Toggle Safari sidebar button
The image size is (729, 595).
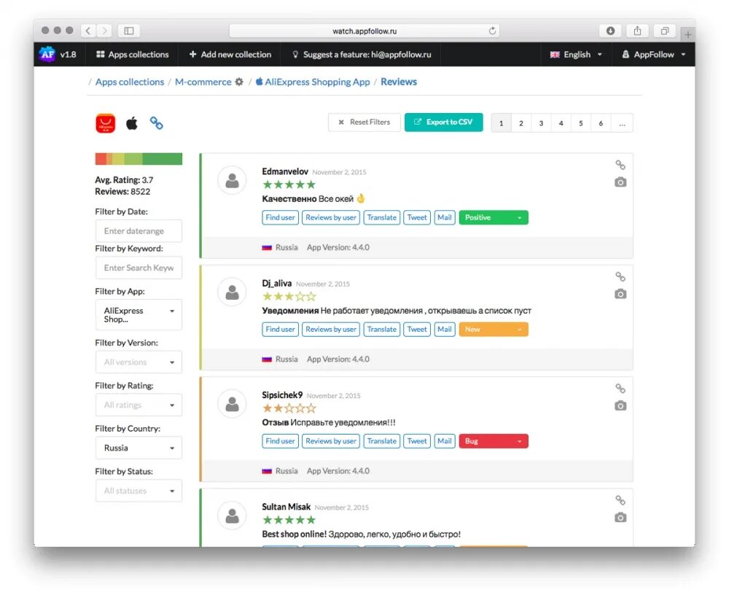point(129,31)
